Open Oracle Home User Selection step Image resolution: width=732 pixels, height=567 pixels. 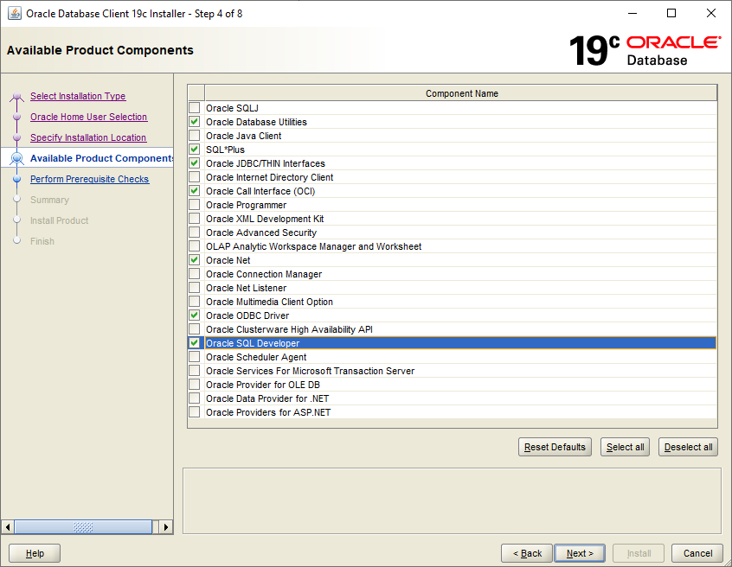89,117
